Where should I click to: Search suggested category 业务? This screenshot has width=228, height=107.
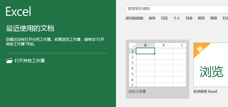coord(152,18)
